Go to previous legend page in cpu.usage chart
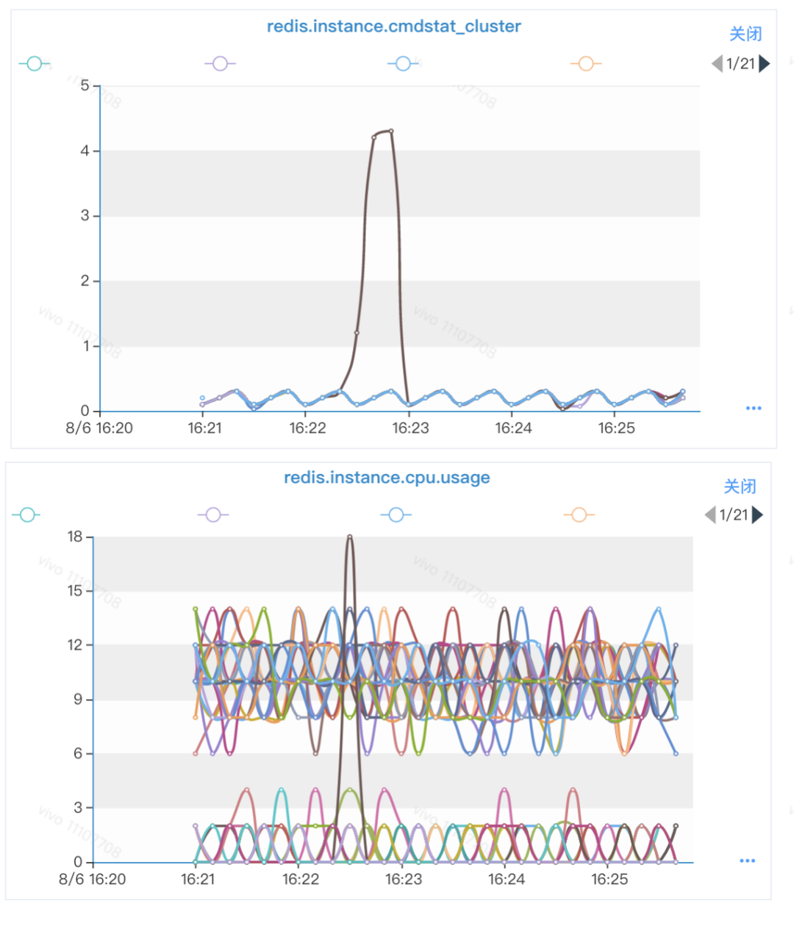The image size is (794, 926). pyautogui.click(x=710, y=515)
